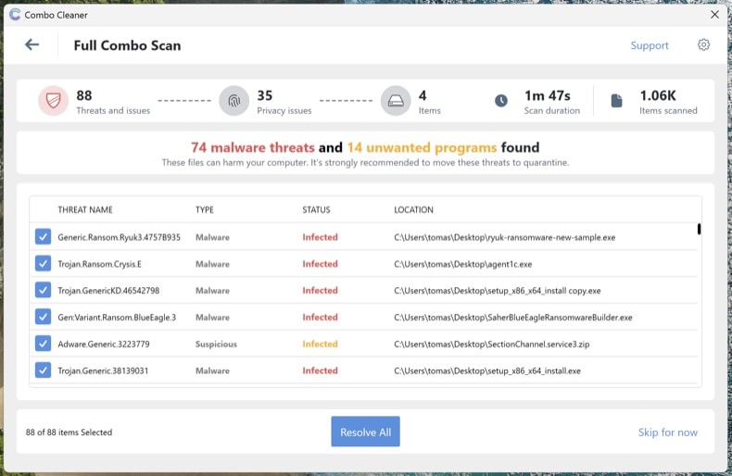Toggle Gen:Variant.Ransom.BlueEagle.3 checkbox
Viewport: 732px width, 476px height.
pos(43,317)
